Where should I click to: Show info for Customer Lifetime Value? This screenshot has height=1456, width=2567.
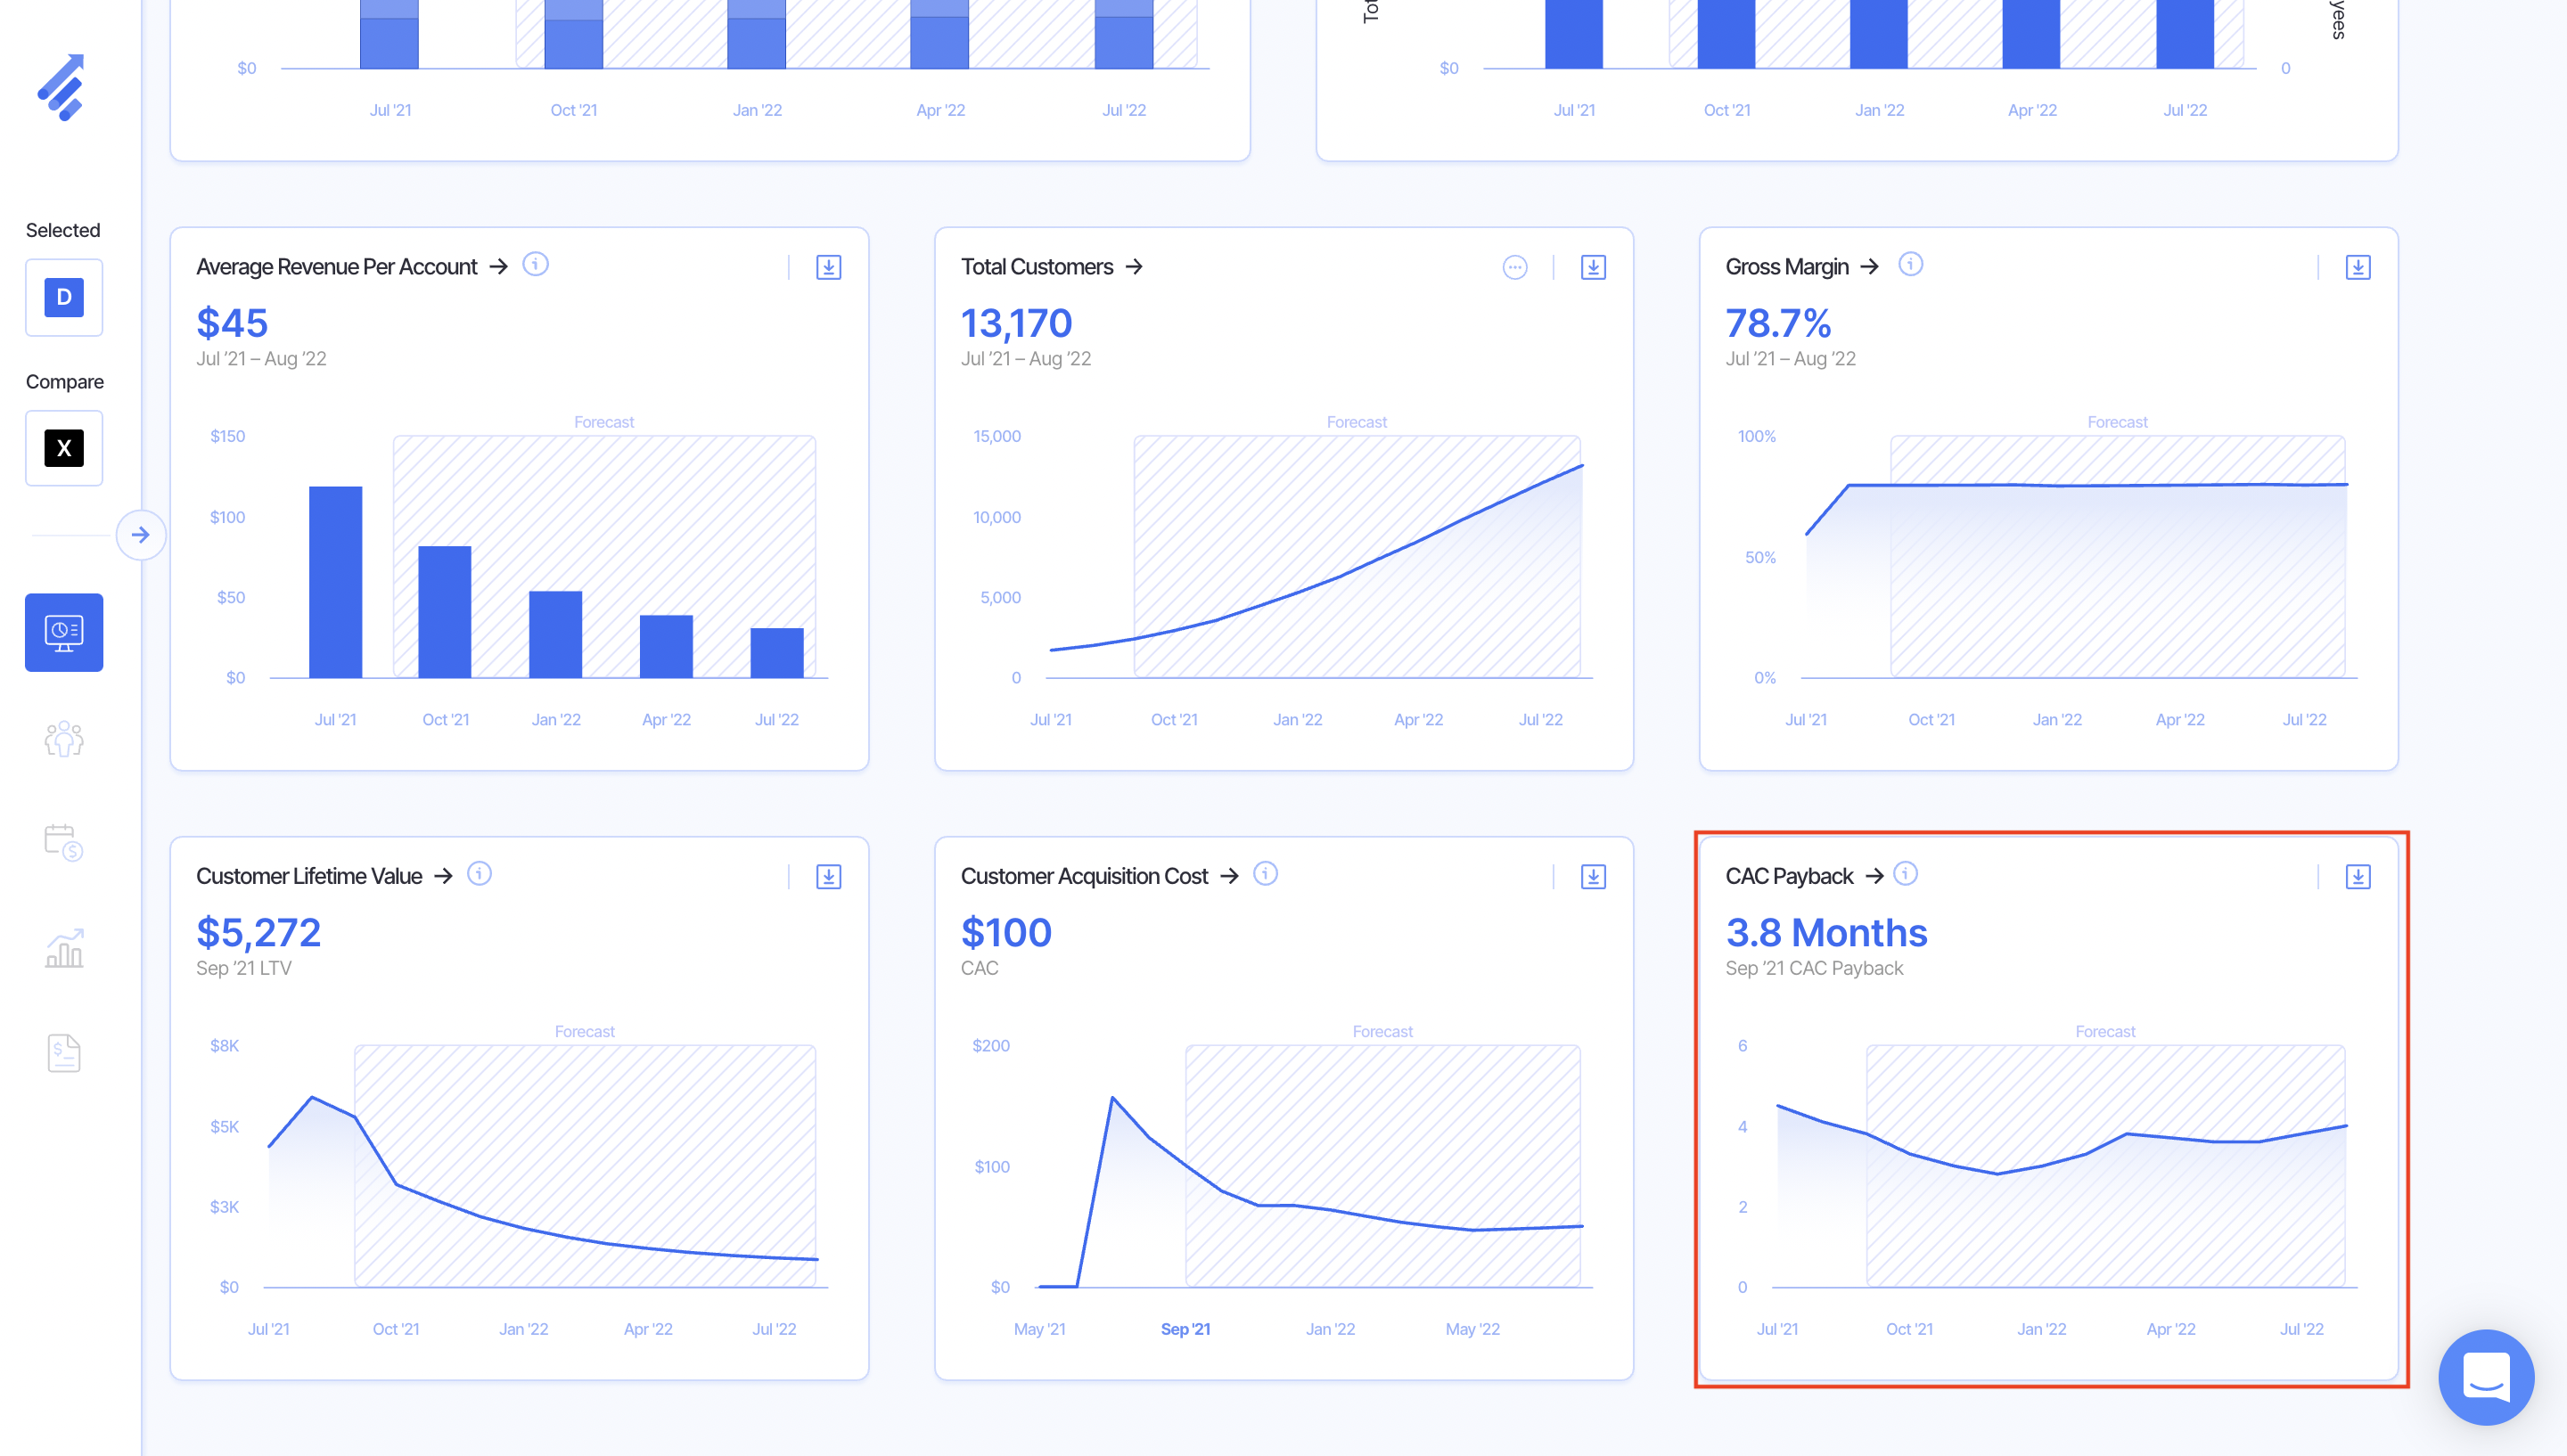479,874
